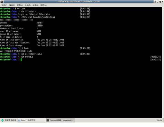The height and width of the screenshot is (127, 164).
Task: Click the 'file size in bytes:' label
Action: [11, 37]
